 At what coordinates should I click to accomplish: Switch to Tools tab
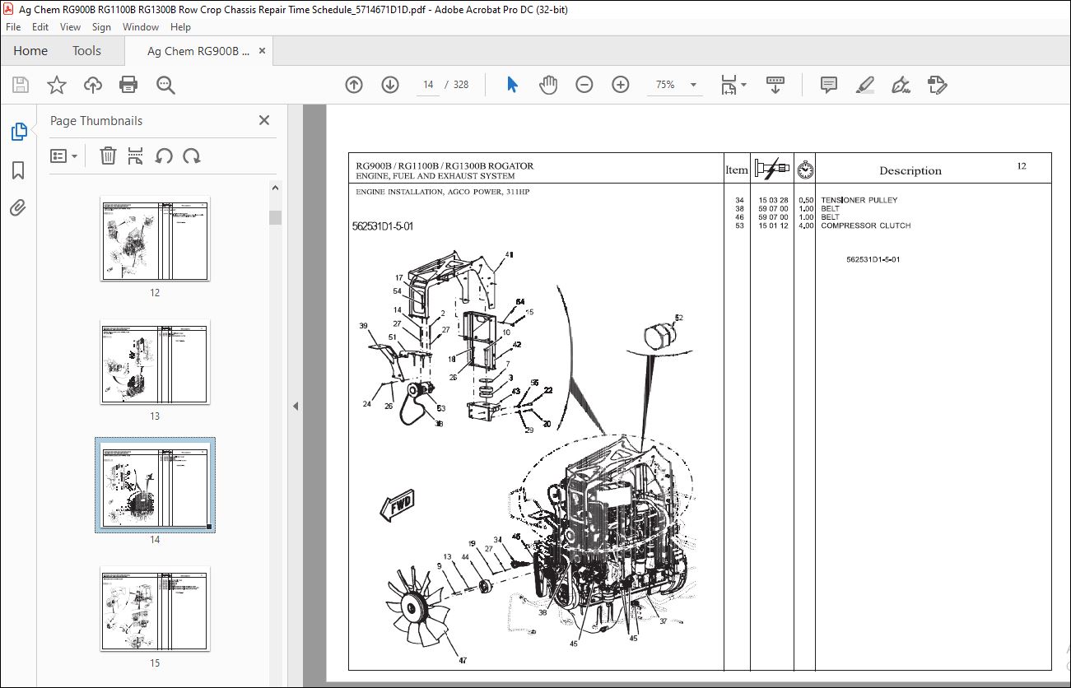tap(86, 51)
